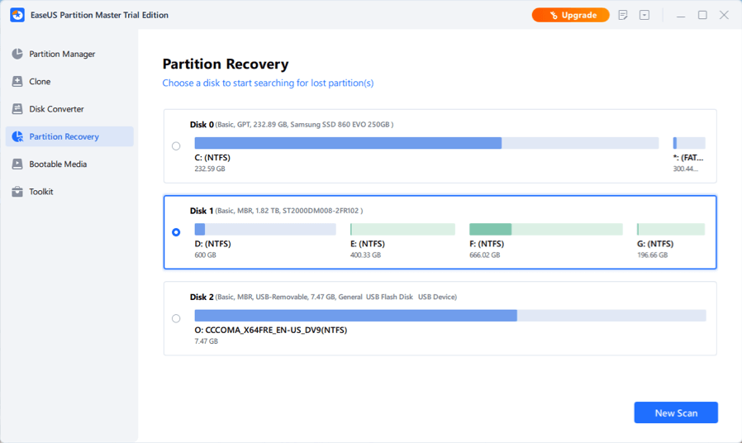Click the F: (NTFS) partition bar
The width and height of the screenshot is (742, 443).
(x=545, y=229)
